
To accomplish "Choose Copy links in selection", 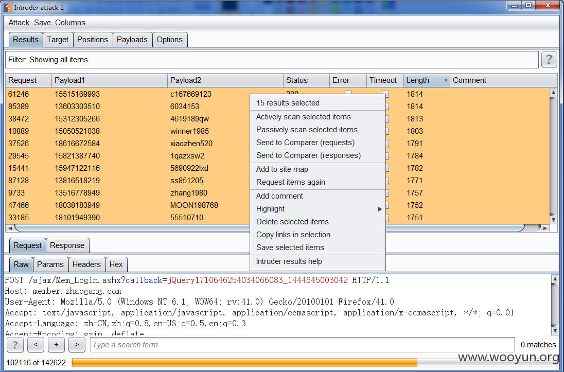I will (318, 235).
